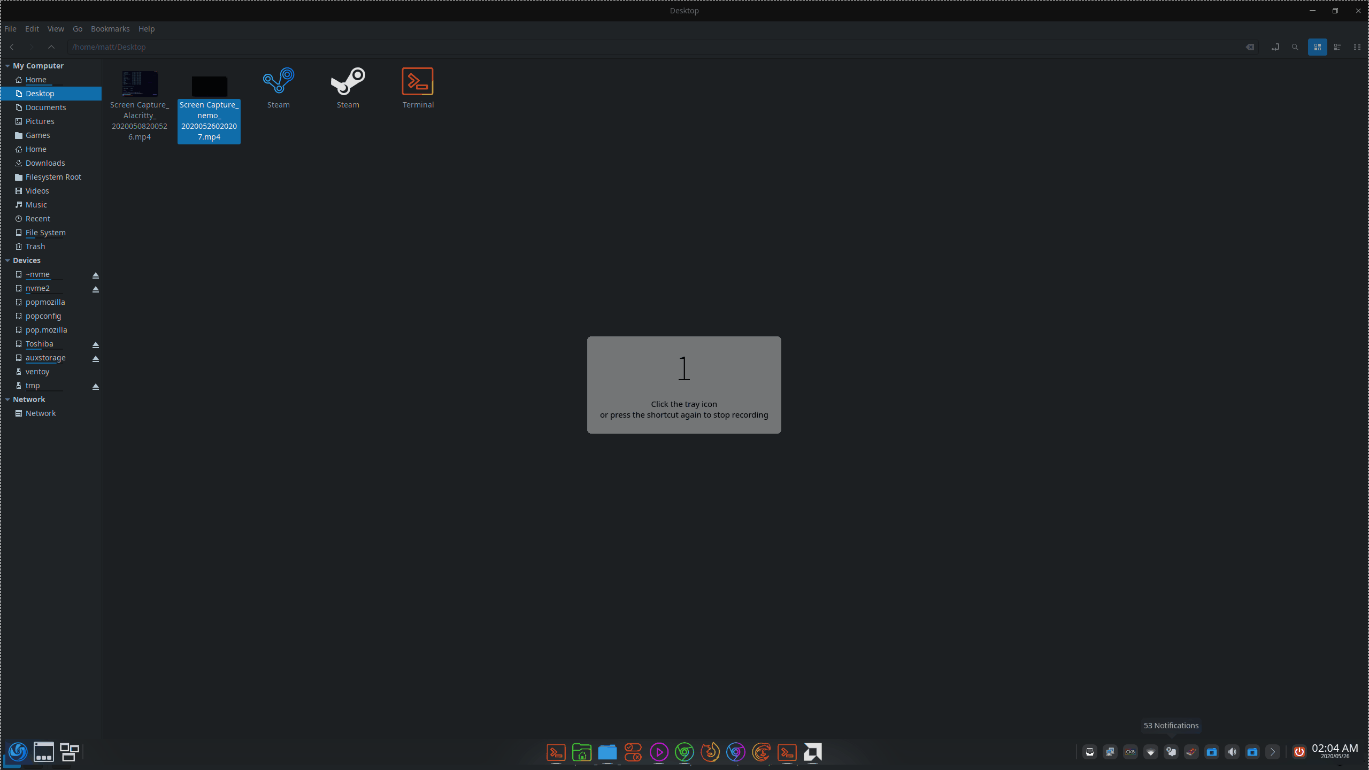Switch to list view
Image resolution: width=1369 pixels, height=770 pixels.
pyautogui.click(x=1337, y=47)
